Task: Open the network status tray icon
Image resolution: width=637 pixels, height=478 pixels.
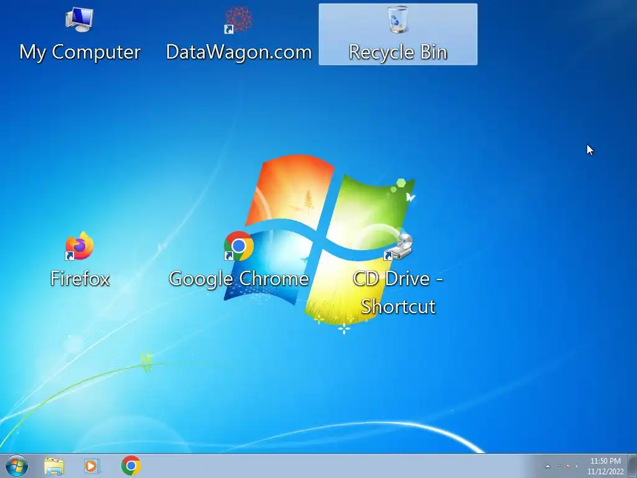Action: click(x=569, y=466)
